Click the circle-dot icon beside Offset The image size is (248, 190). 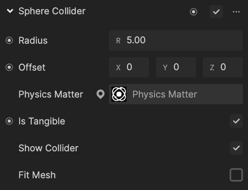point(9,67)
